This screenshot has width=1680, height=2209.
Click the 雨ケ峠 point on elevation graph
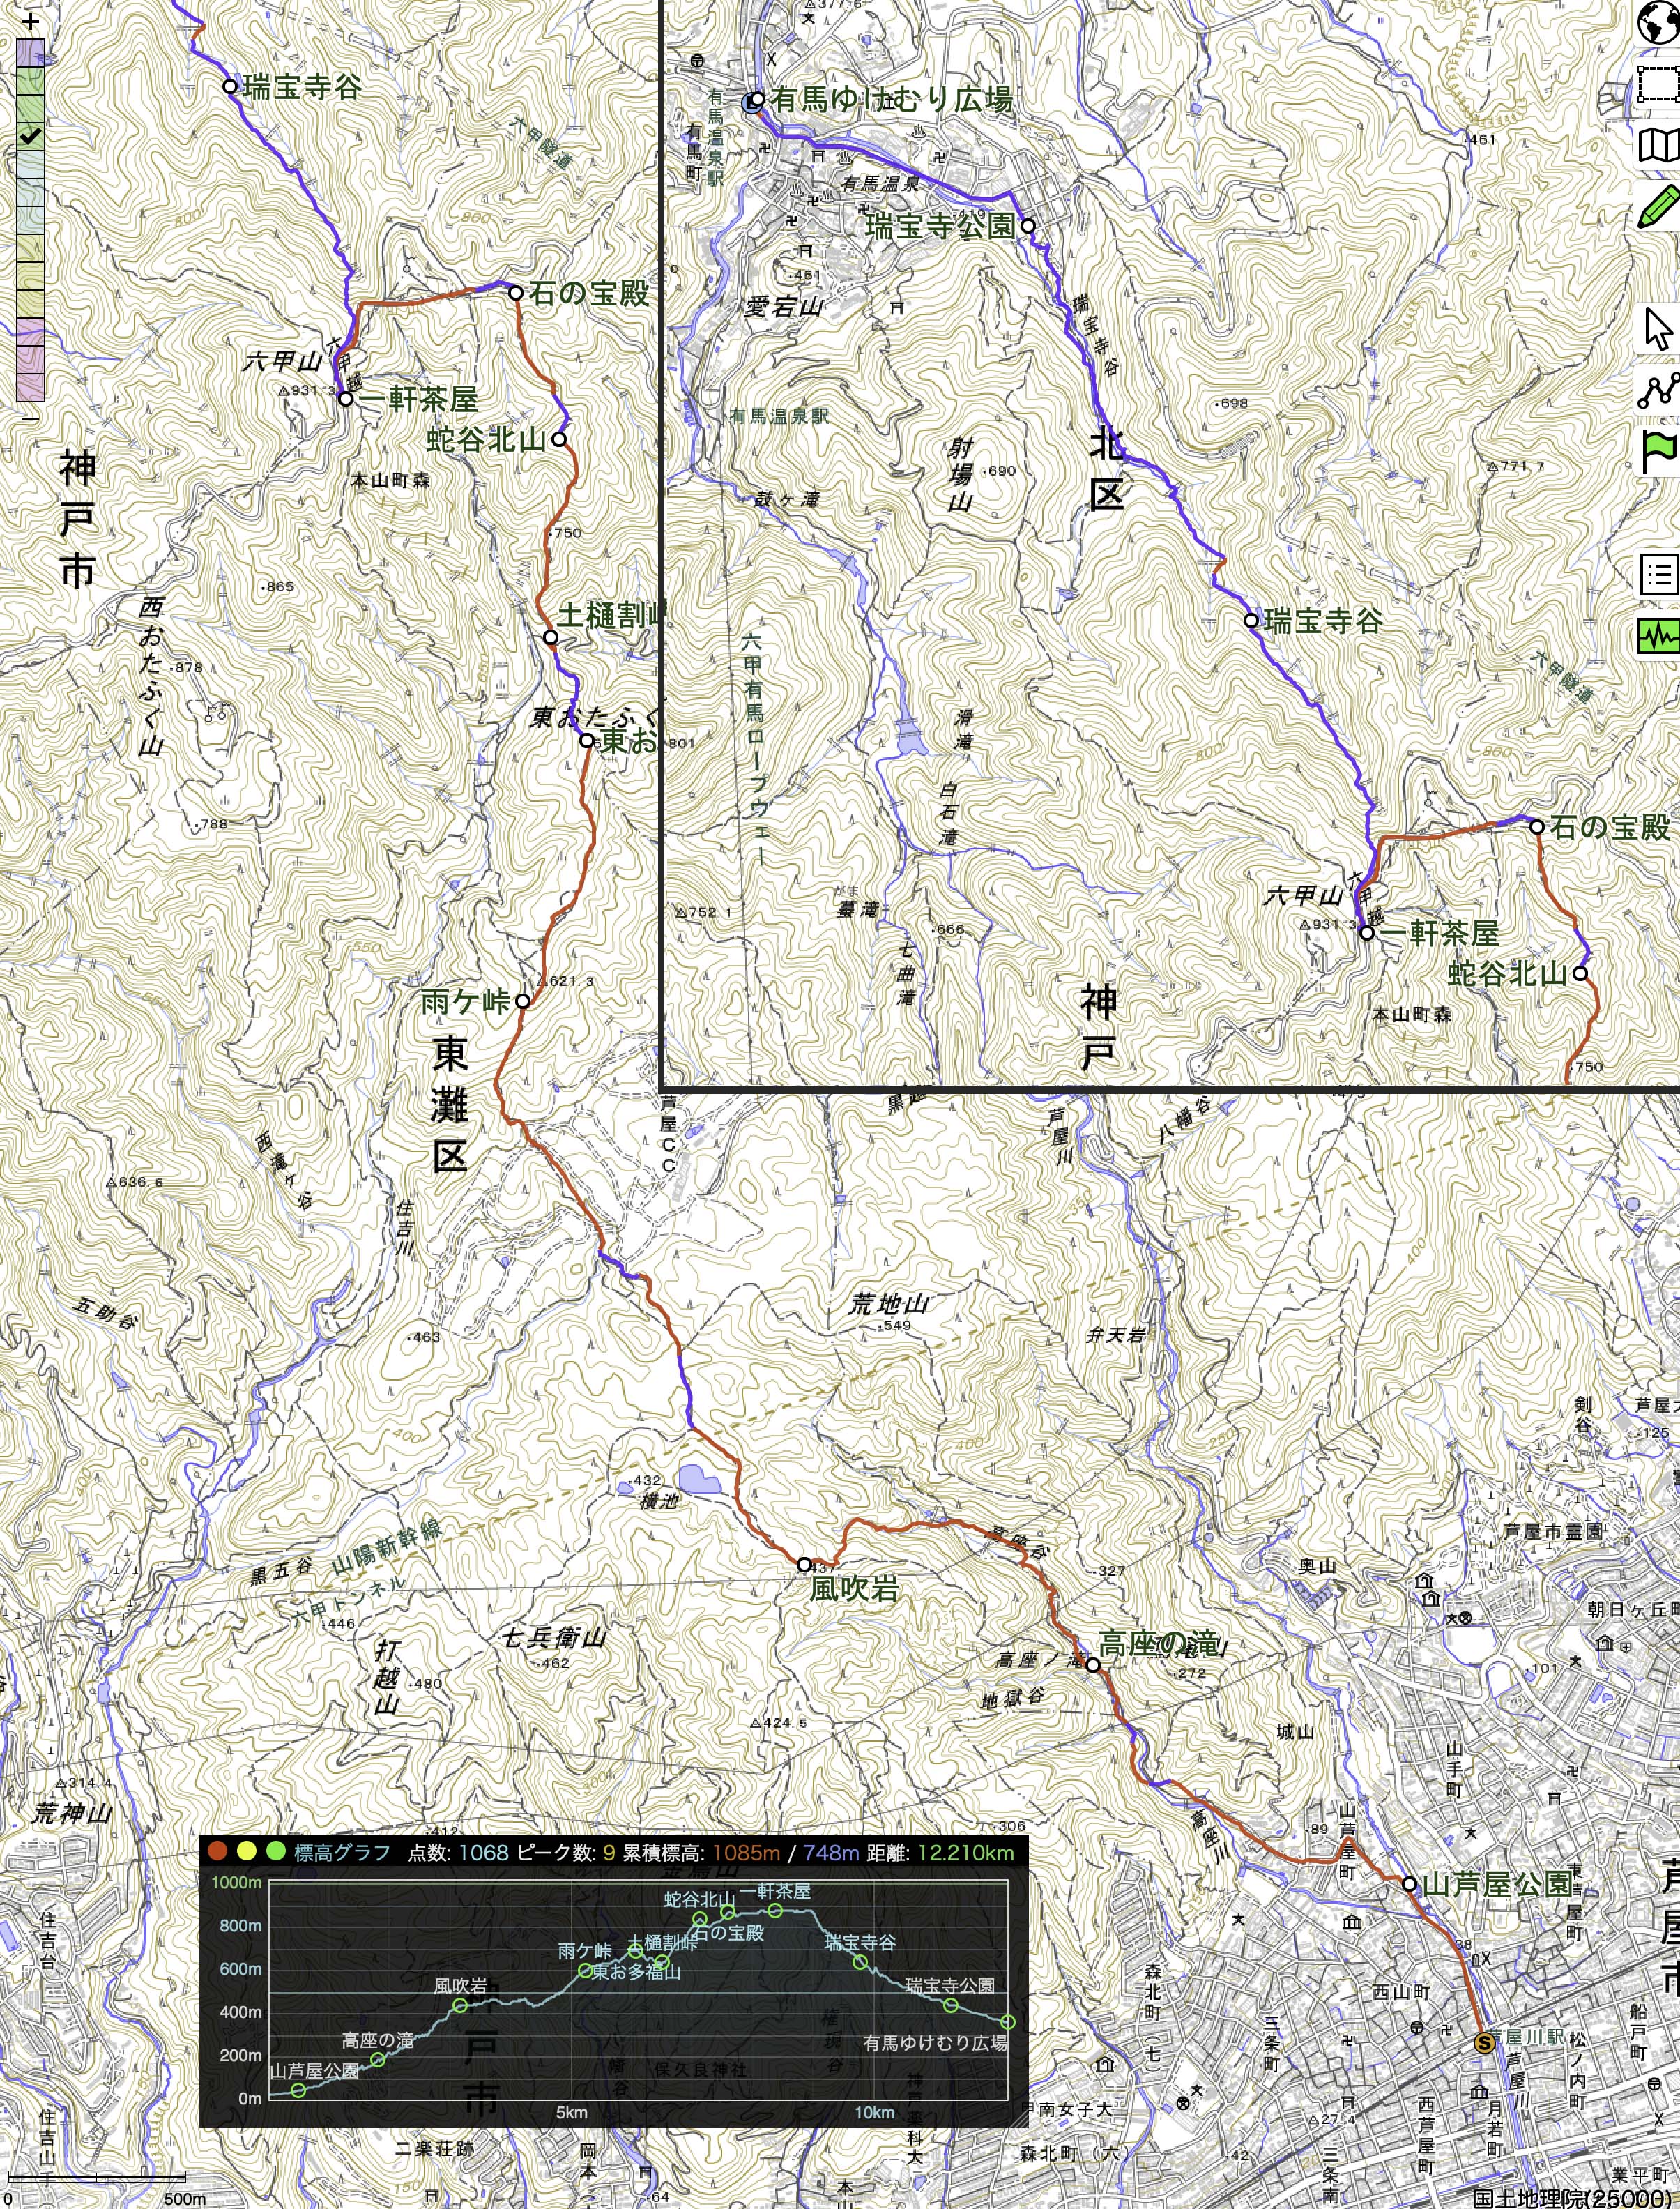(585, 1971)
